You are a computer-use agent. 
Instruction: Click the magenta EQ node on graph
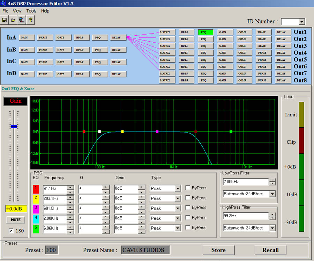(x=157, y=132)
